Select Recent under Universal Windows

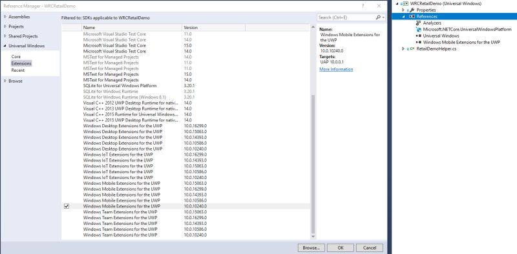18,70
